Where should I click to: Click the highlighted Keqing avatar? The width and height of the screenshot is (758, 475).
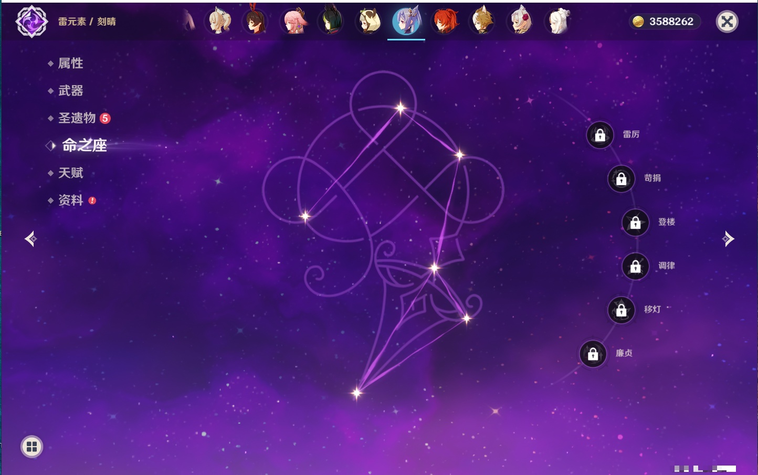[407, 21]
